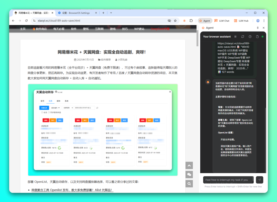Screen dimensions: 277x202
Task: Open the help question-mark icon in assistant
Action: [250, 37]
